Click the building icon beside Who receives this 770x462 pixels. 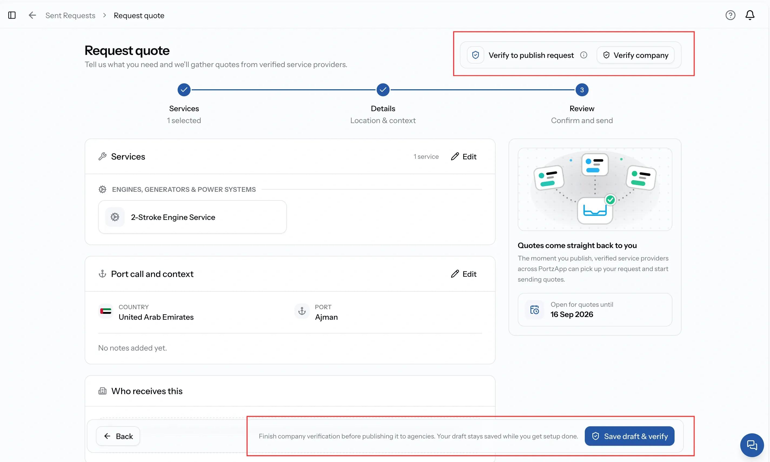[x=102, y=391]
